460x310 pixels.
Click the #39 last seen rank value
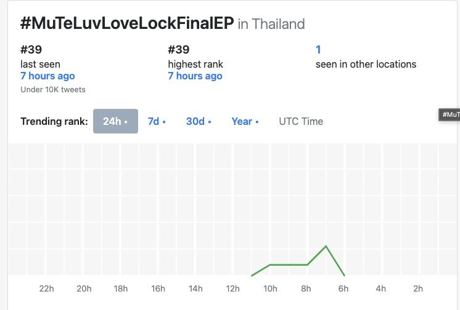point(31,50)
